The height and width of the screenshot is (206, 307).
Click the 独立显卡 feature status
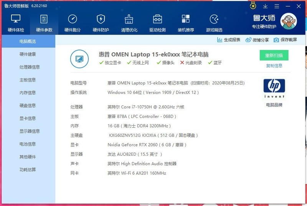coord(110,63)
